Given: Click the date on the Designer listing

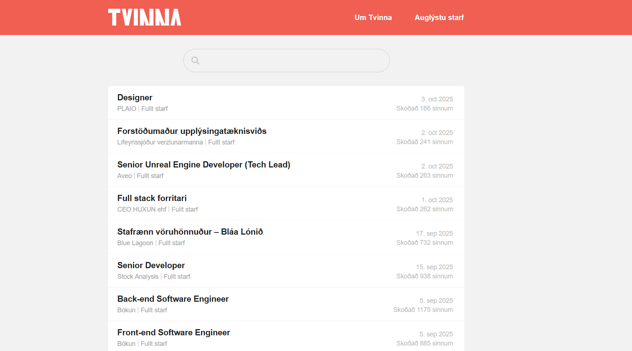Looking at the screenshot, I should click(x=437, y=99).
